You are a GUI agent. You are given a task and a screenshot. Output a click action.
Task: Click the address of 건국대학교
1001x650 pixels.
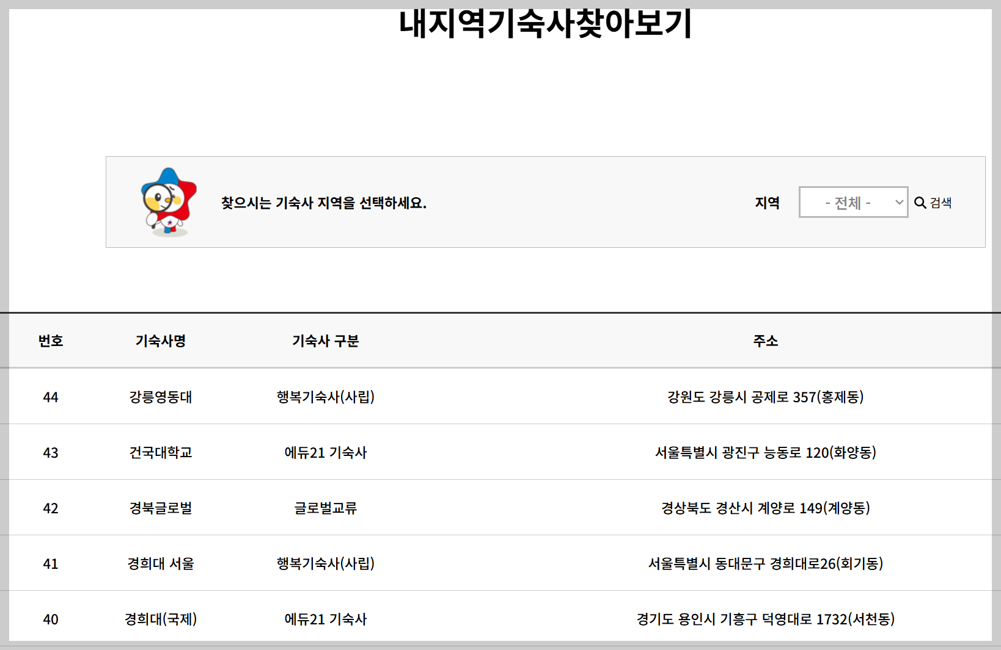tap(767, 452)
